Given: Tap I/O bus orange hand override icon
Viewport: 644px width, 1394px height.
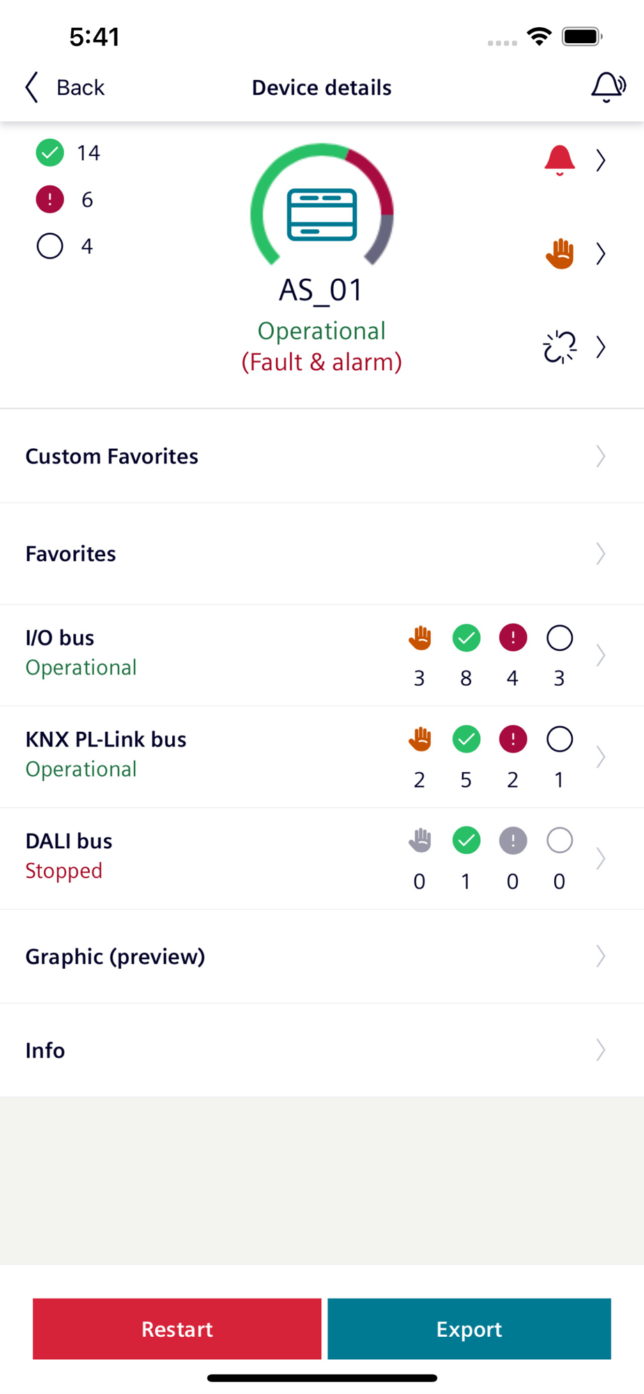Looking at the screenshot, I should pyautogui.click(x=420, y=638).
